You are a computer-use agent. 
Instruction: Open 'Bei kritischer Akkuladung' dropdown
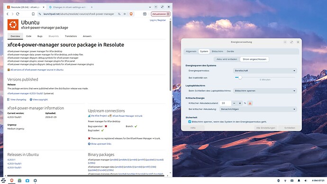pos(258,109)
